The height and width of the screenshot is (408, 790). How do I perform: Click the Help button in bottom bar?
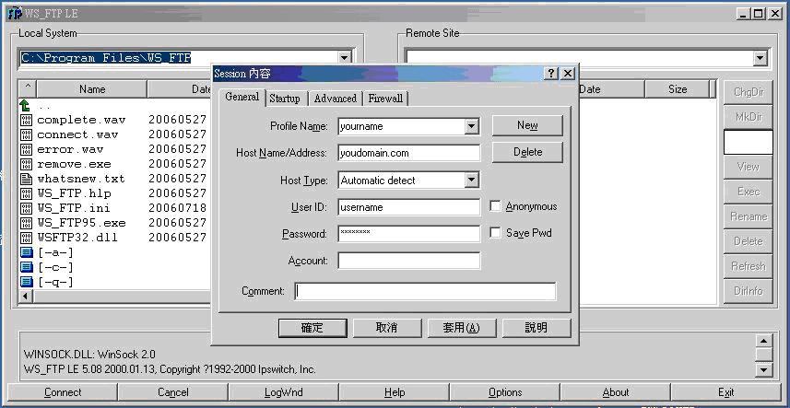pyautogui.click(x=394, y=392)
